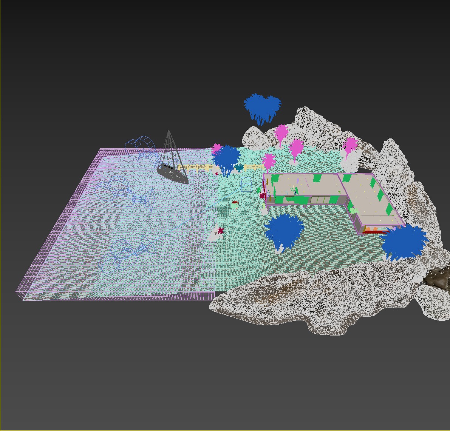Select the blue tree in front of building courtyard
This screenshot has height=431, width=450.
click(283, 233)
